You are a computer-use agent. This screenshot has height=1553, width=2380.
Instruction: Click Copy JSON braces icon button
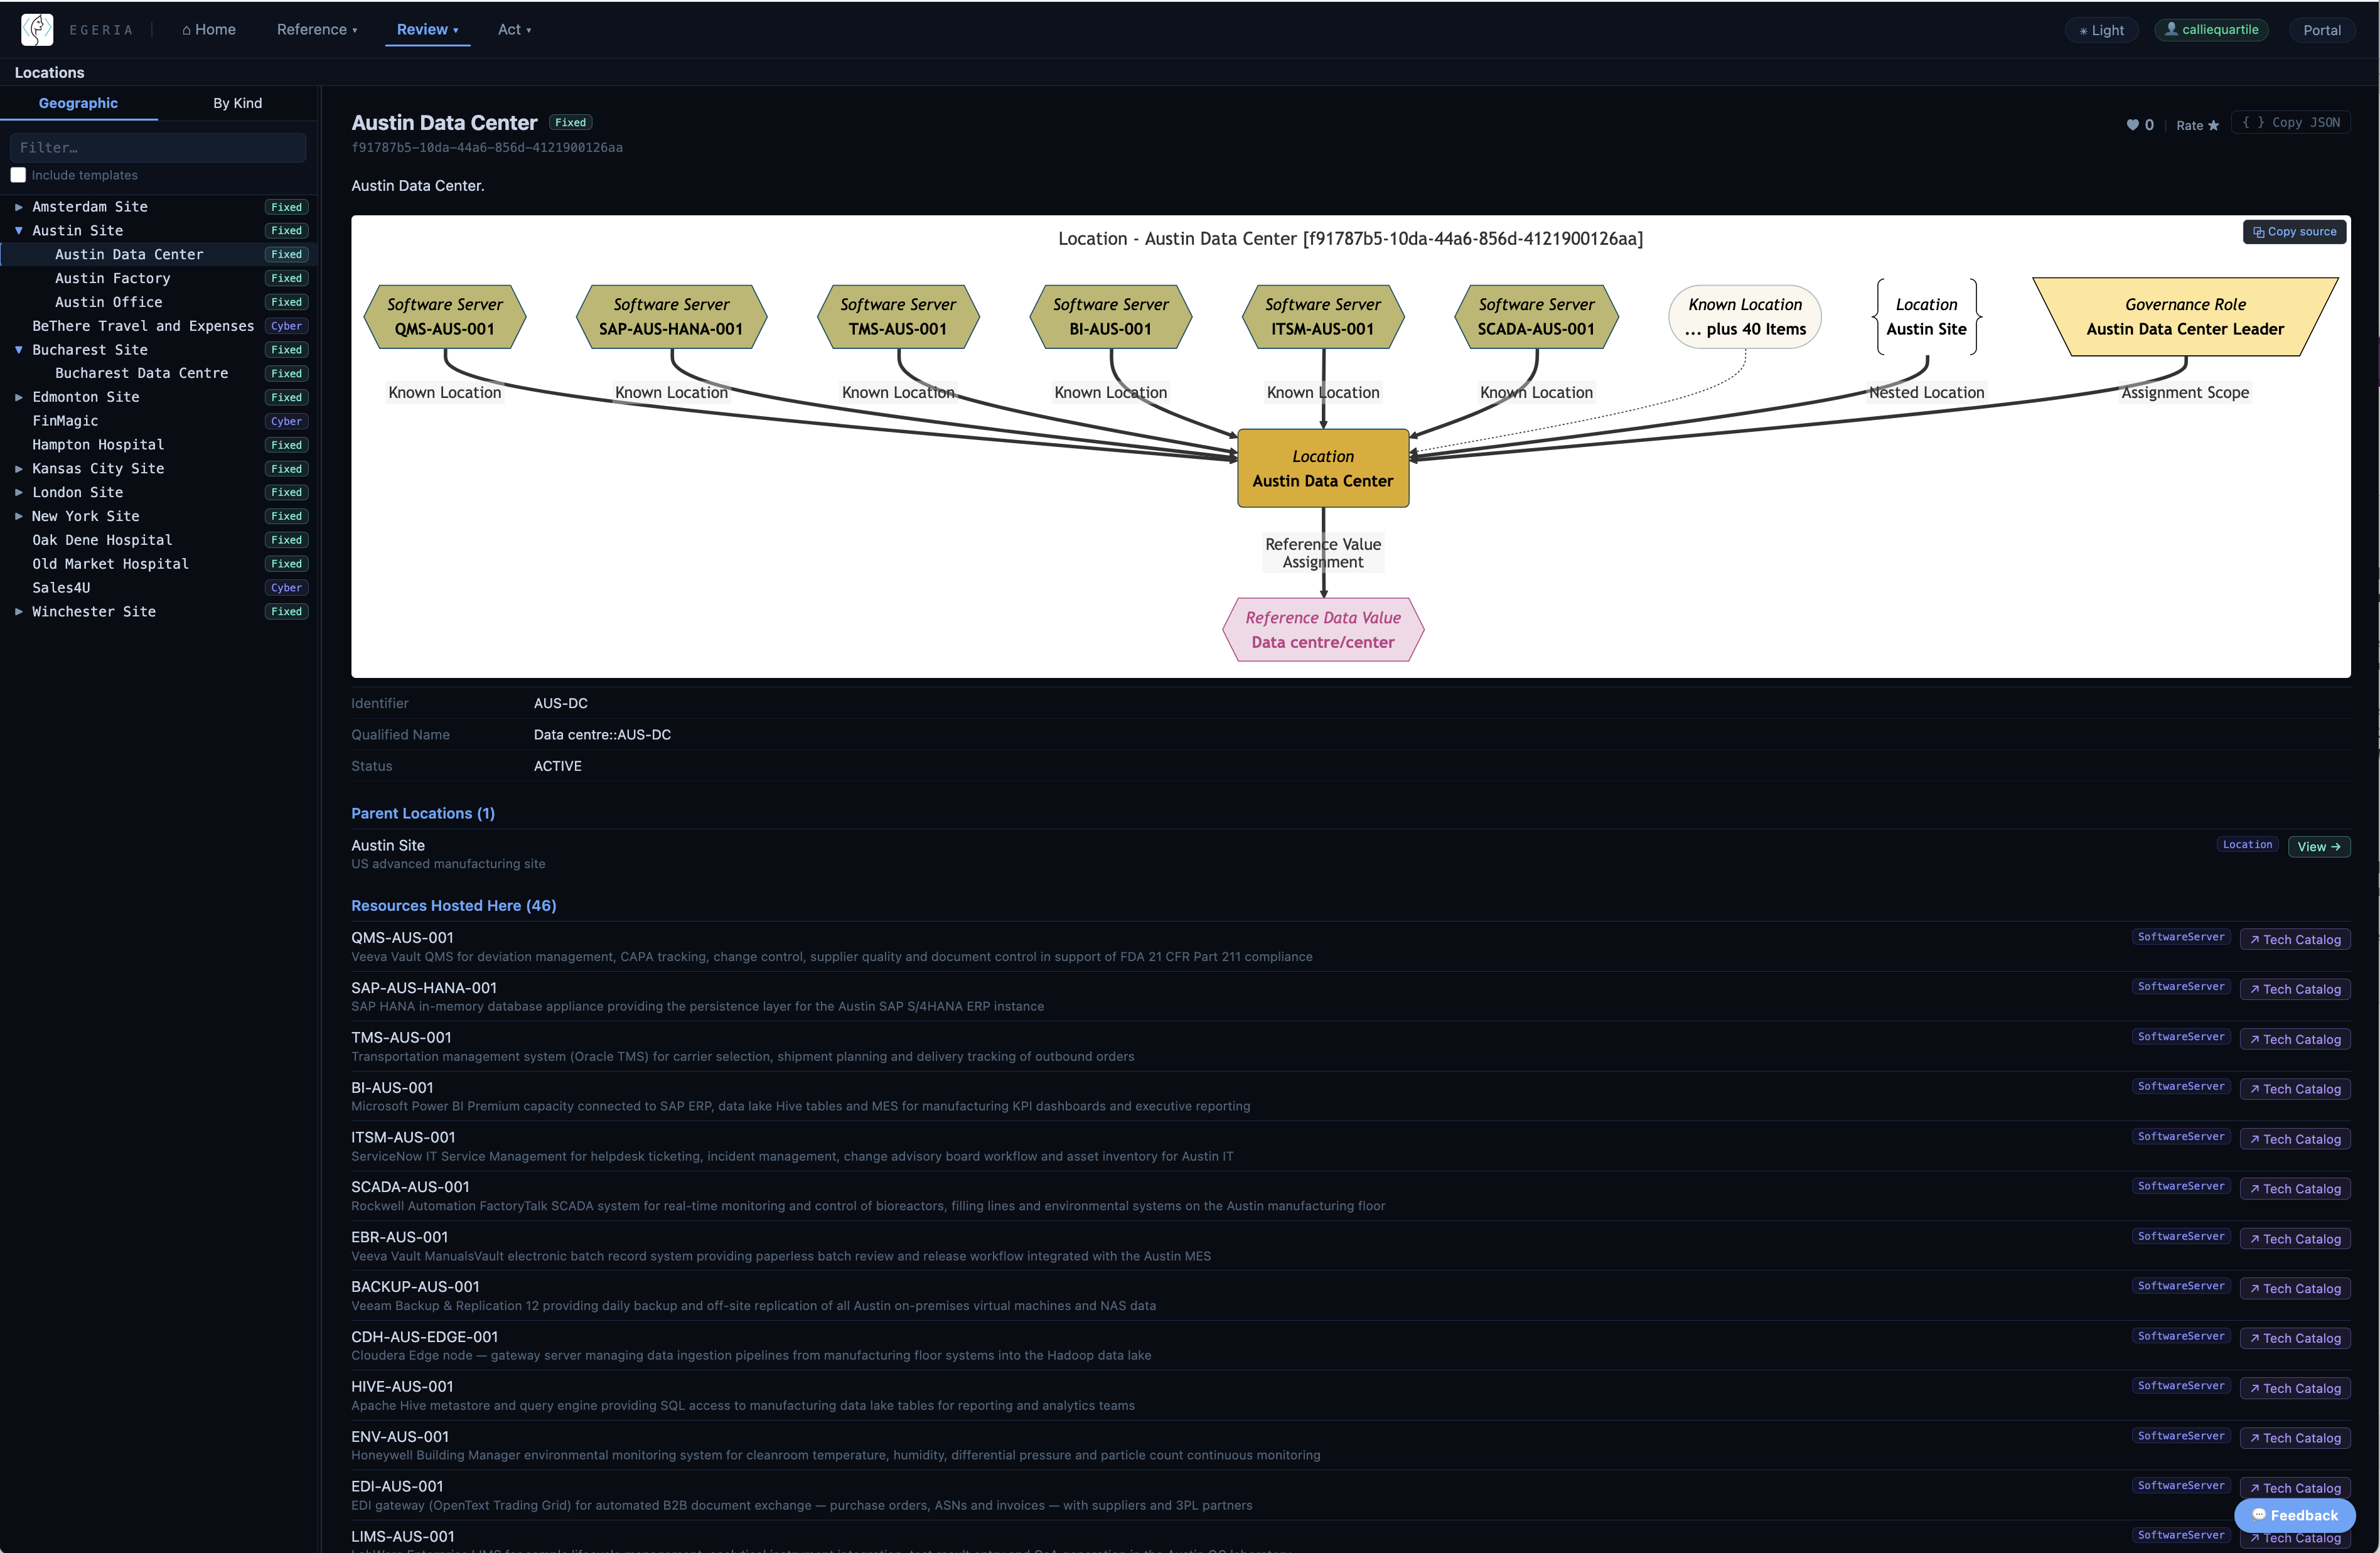(x=2291, y=122)
